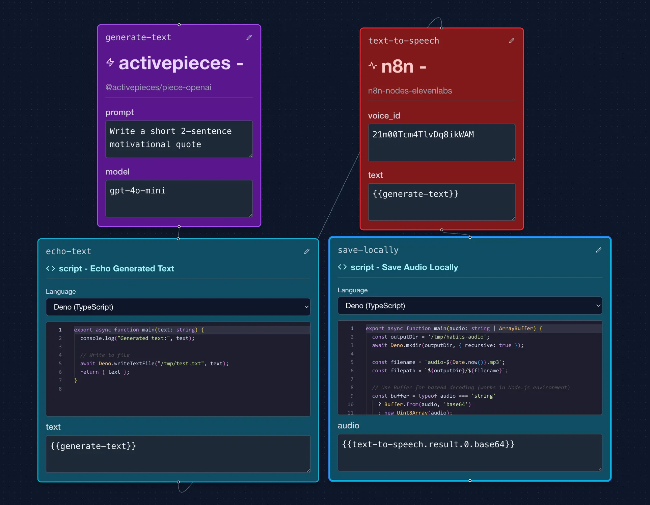Edit the text-to-speech node via pencil icon

point(512,41)
